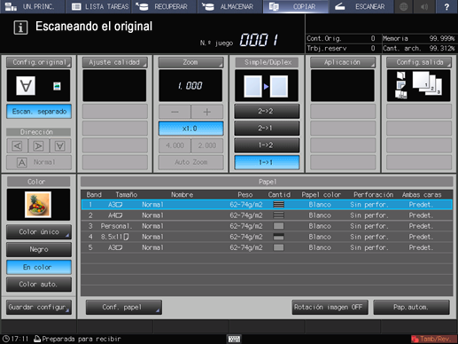Image resolution: width=458 pixels, height=344 pixels.
Task: Open the UN.PRINC. machine tab
Action: coord(32,6)
